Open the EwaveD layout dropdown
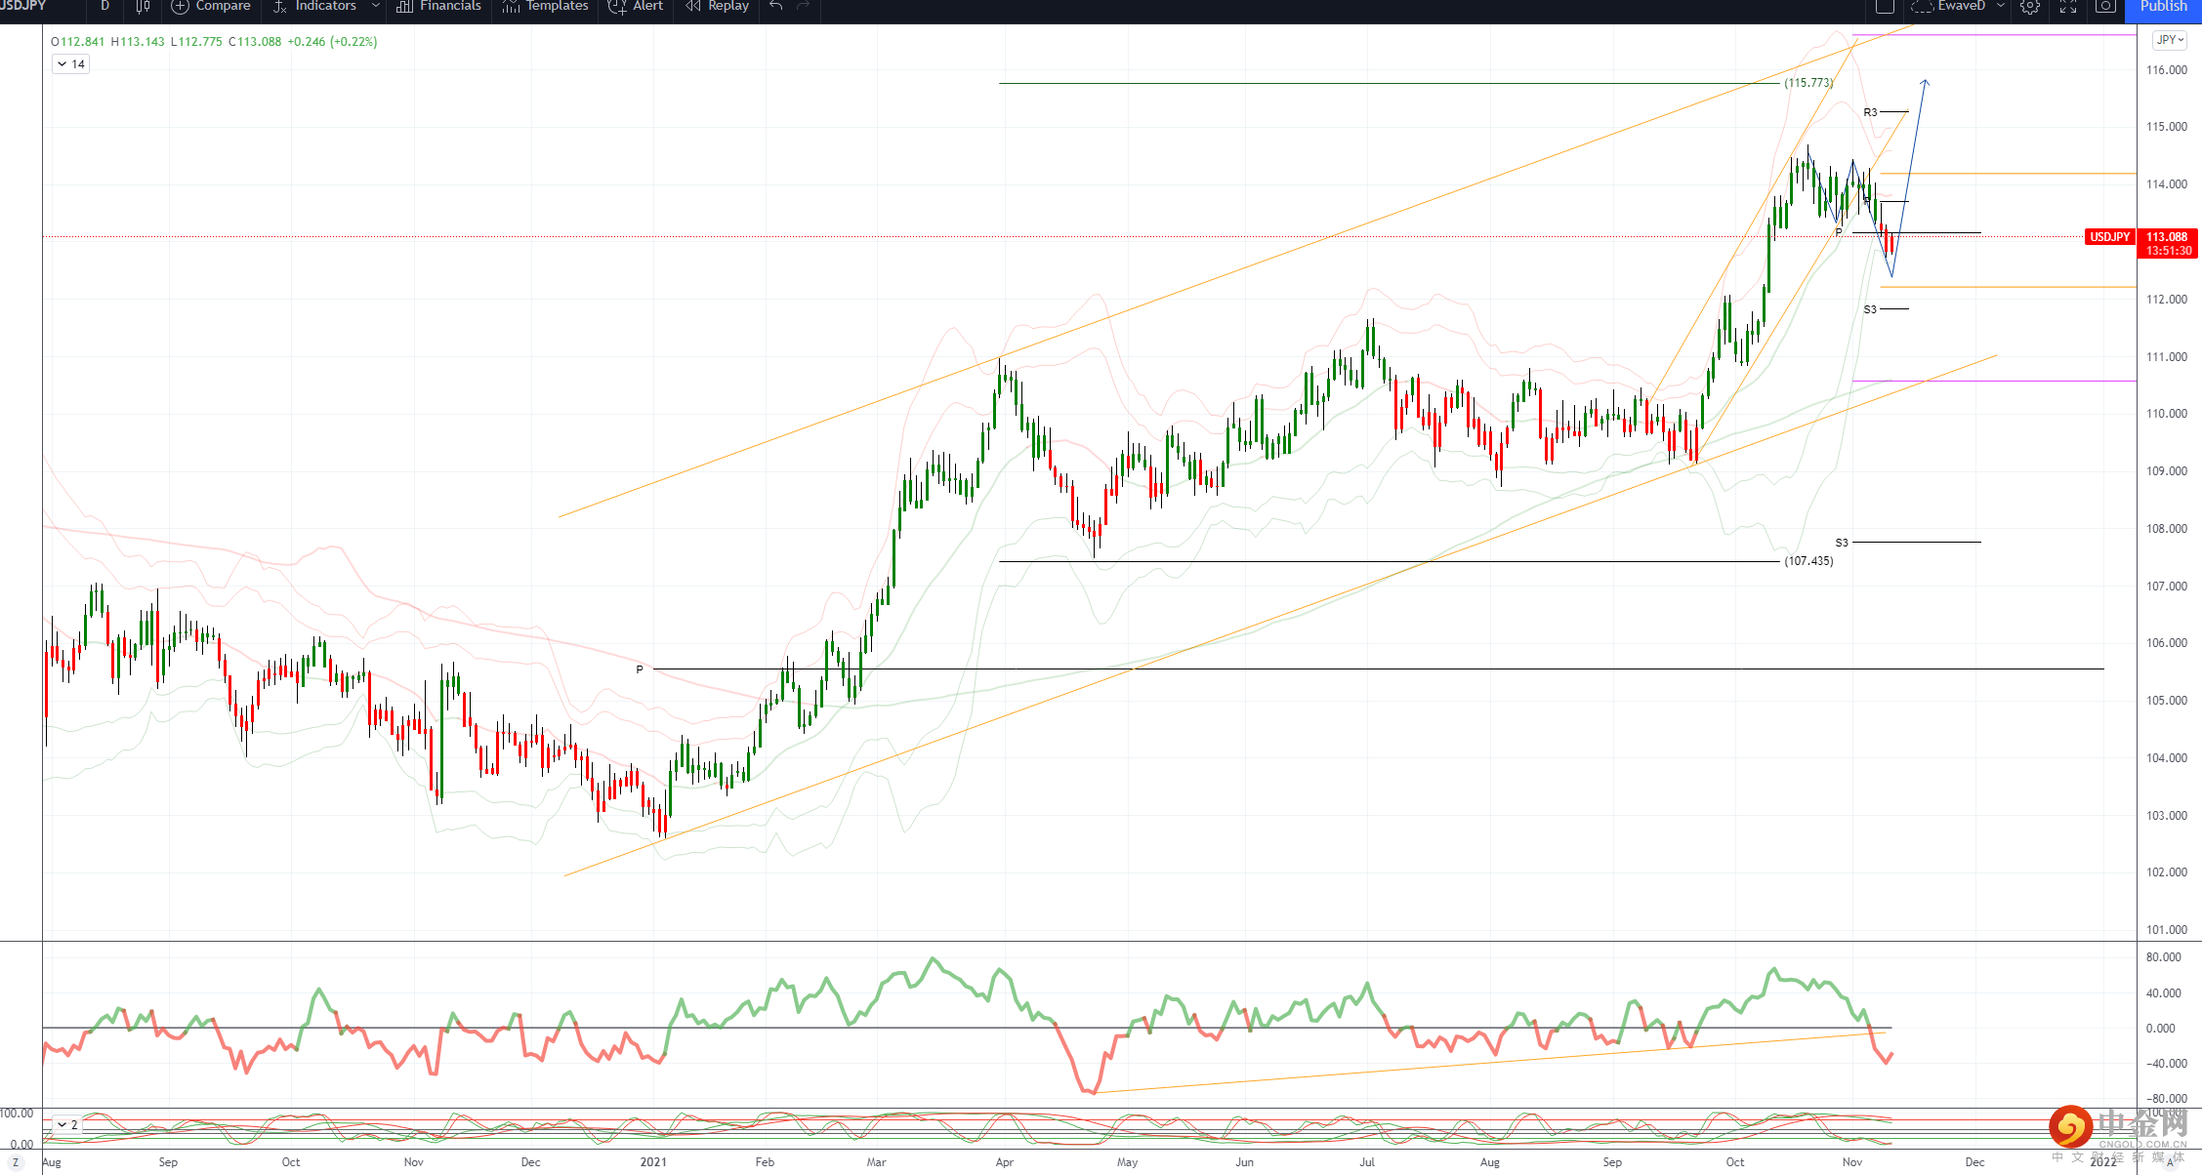 click(x=2000, y=7)
